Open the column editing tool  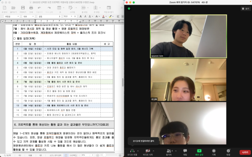pyautogui.click(x=95, y=8)
